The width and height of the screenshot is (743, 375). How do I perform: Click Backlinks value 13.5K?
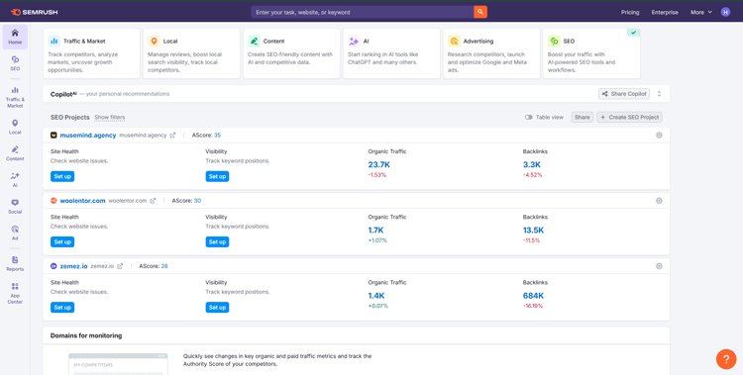[x=534, y=231]
